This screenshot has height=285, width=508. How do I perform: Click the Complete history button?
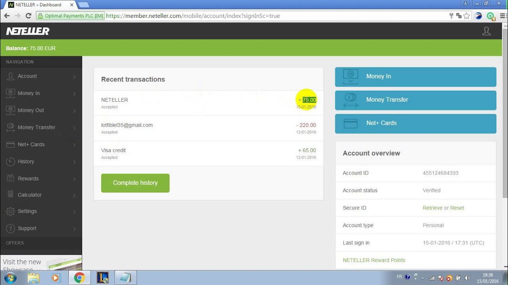[x=135, y=183]
